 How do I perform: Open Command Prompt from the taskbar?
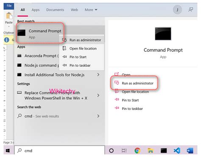(164, 150)
